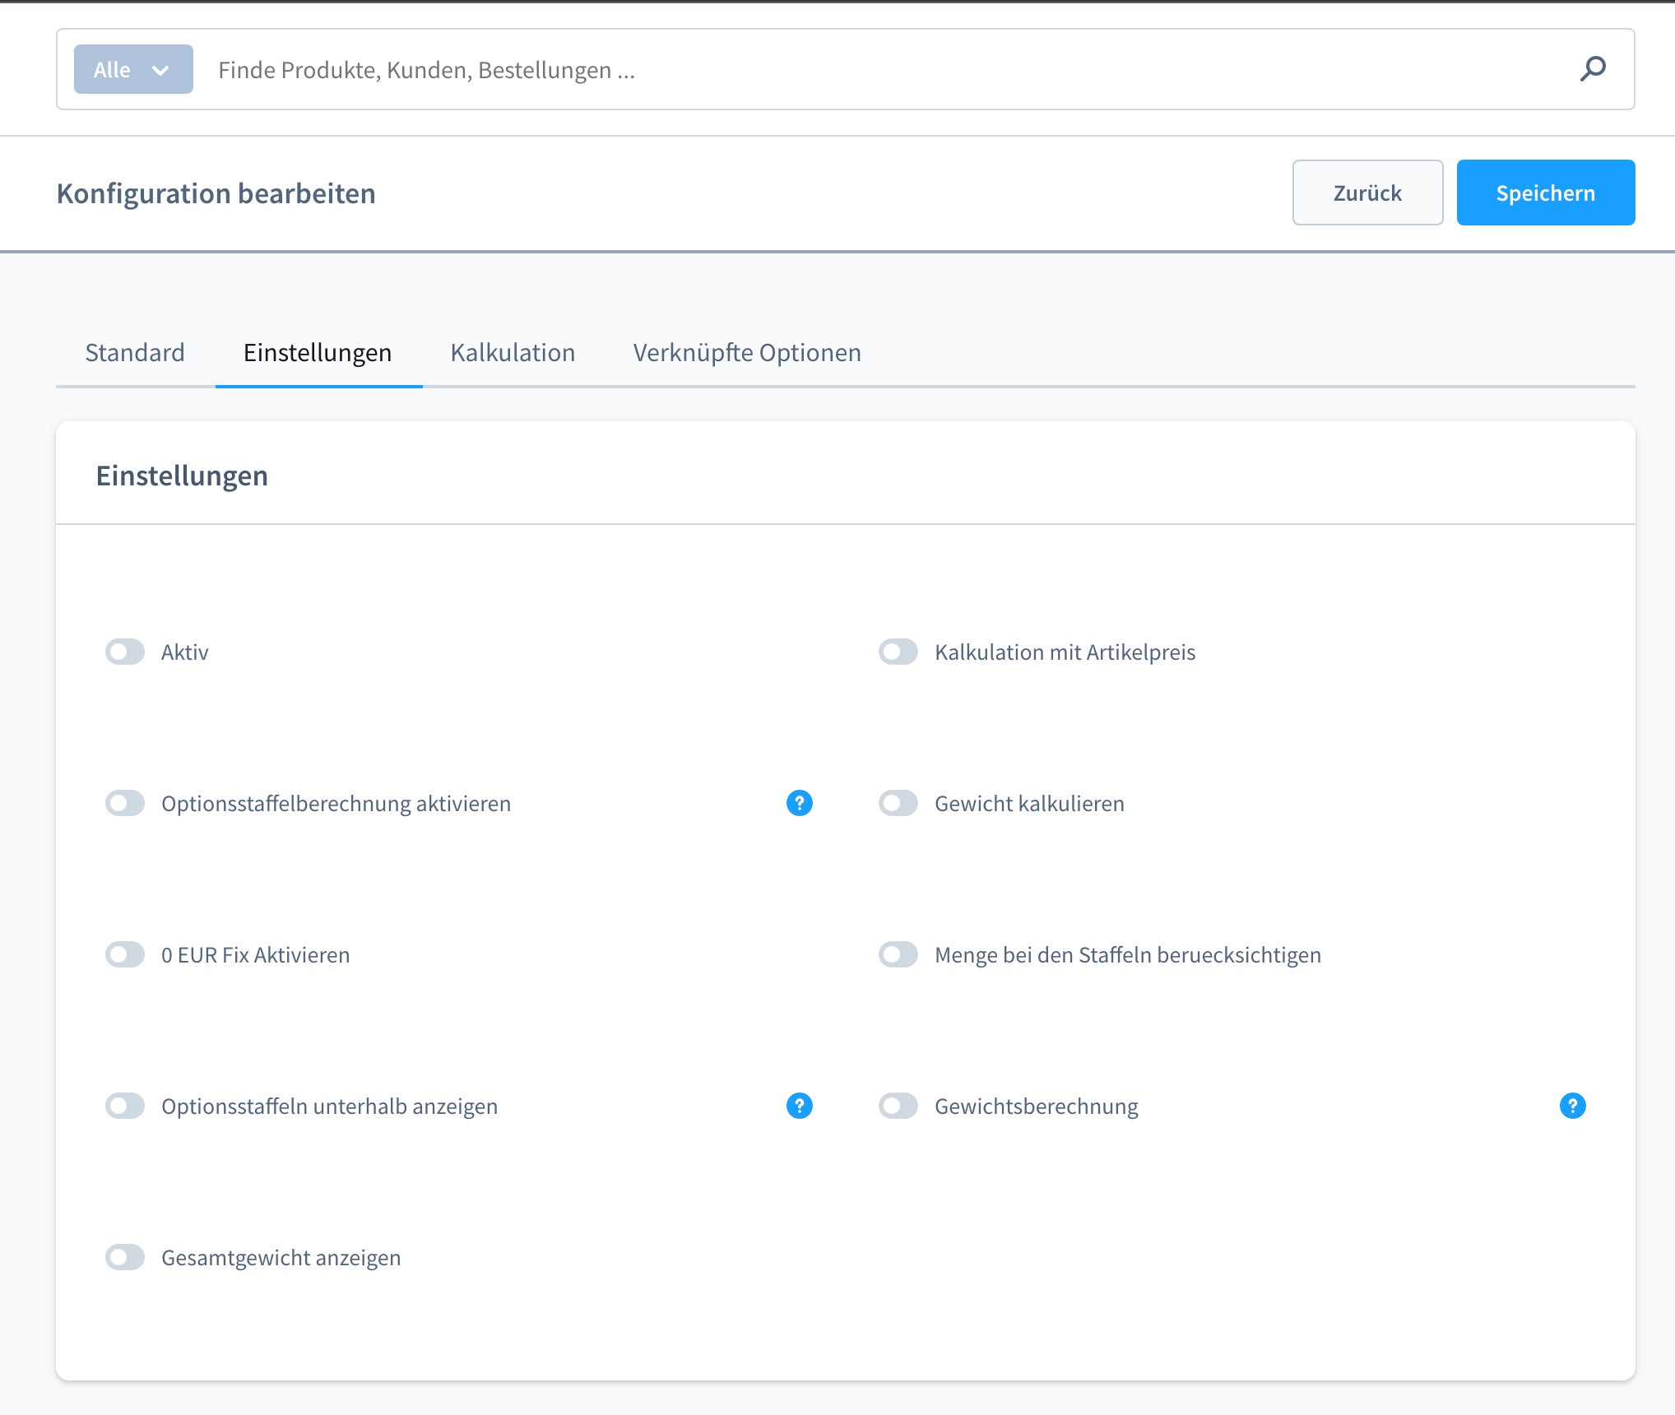This screenshot has height=1415, width=1675.
Task: Toggle Gesamtgewicht anzeigen switch
Action: 125,1257
